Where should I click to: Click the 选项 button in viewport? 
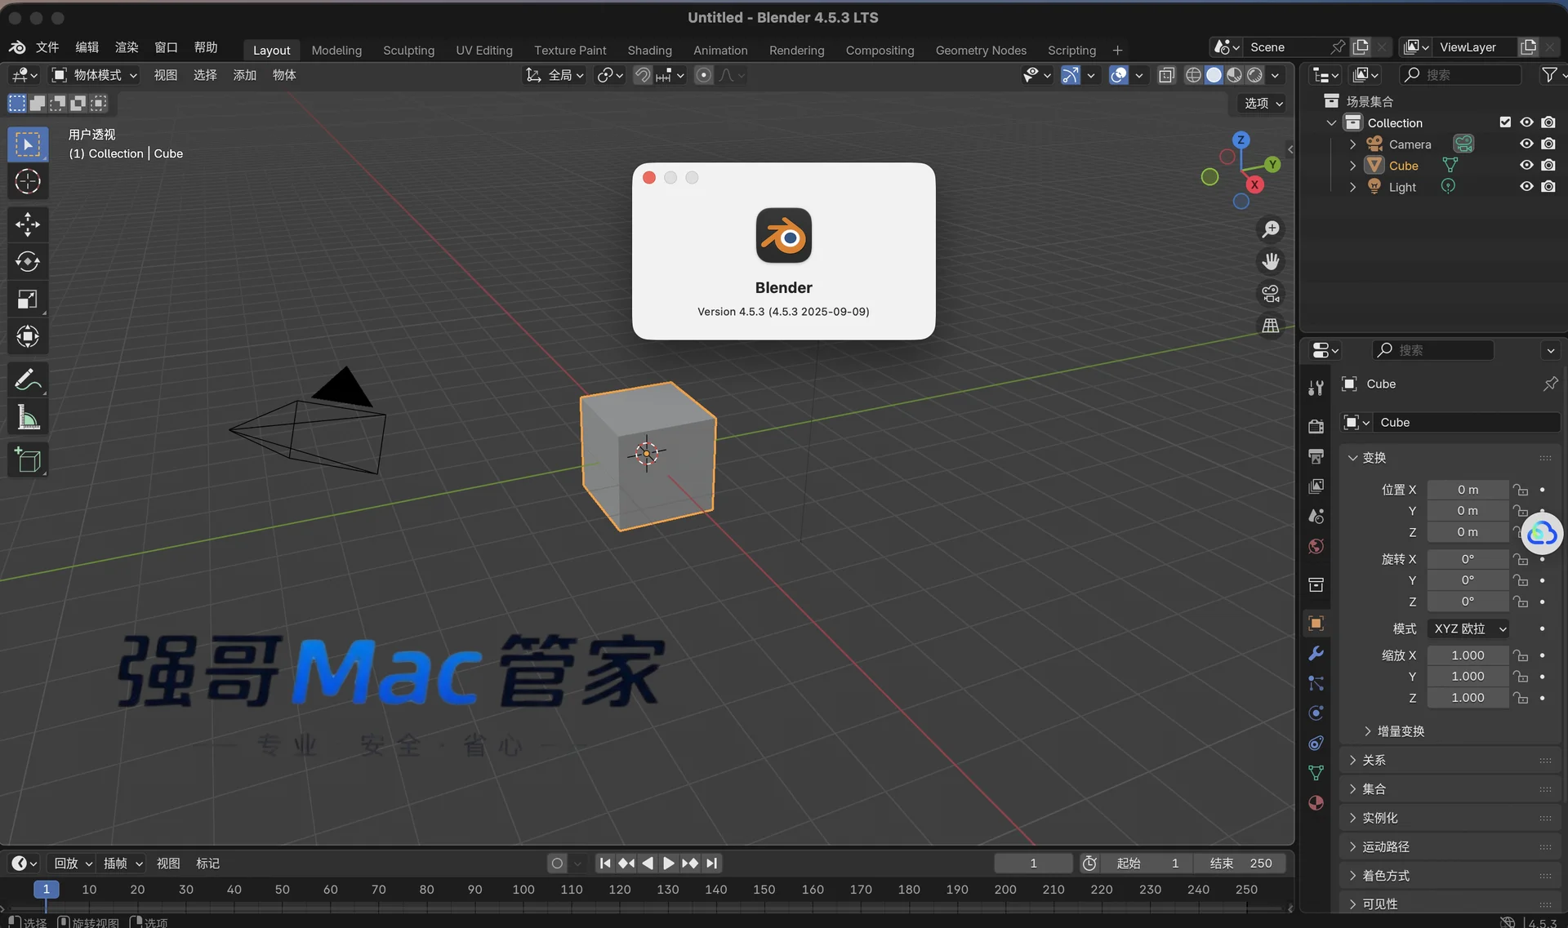tap(1263, 103)
